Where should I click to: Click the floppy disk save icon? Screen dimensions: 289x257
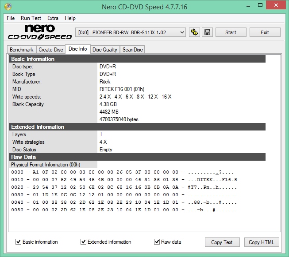(208, 32)
